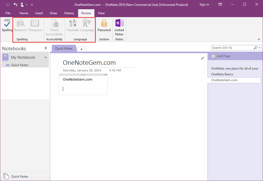Open Quick Notes at bottom of pane
The height and width of the screenshot is (181, 263).
pyautogui.click(x=19, y=177)
